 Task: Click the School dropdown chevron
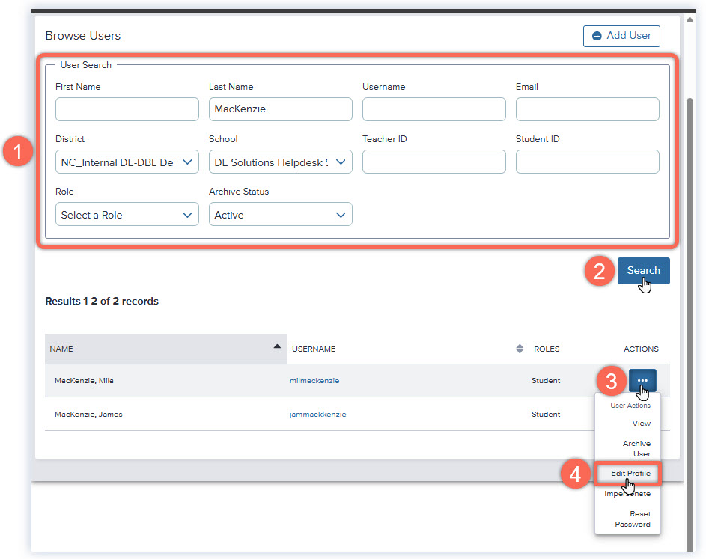click(341, 162)
